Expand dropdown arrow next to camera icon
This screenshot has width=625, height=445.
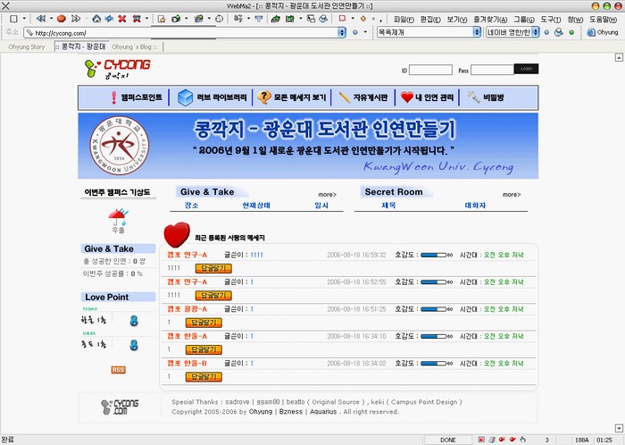click(x=186, y=19)
